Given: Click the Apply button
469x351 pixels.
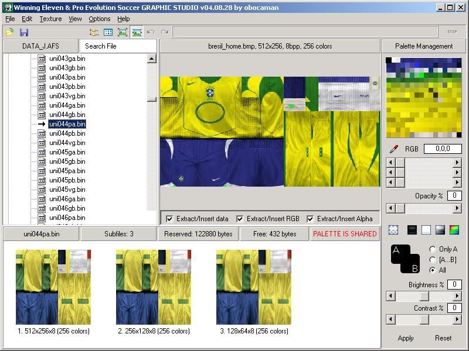Looking at the screenshot, I should click(x=406, y=338).
